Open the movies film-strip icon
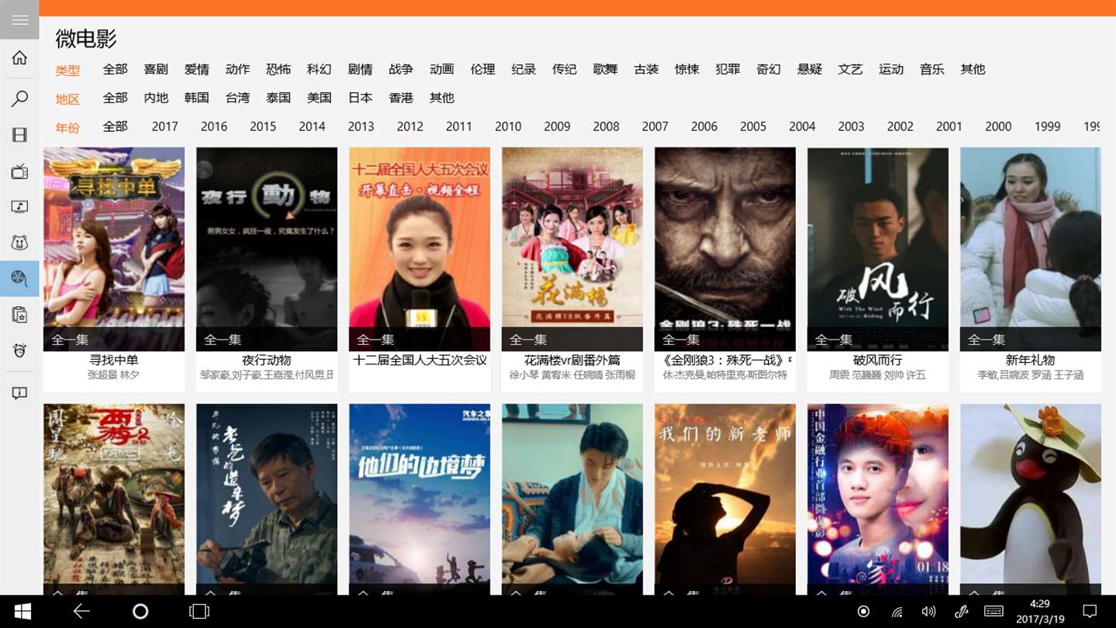This screenshot has width=1116, height=628. tap(19, 135)
